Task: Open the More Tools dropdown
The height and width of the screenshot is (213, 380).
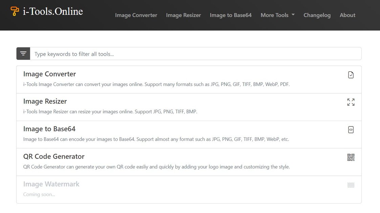Action: coord(277,15)
